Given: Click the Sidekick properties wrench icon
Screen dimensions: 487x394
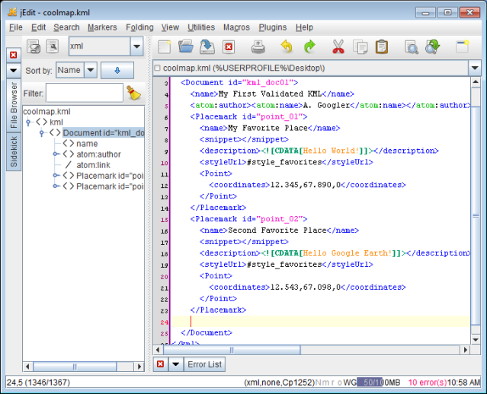Looking at the screenshot, I should pyautogui.click(x=53, y=46).
